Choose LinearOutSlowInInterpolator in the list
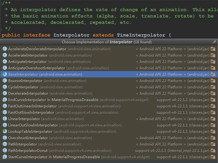218x163 pixels. click(x=33, y=125)
